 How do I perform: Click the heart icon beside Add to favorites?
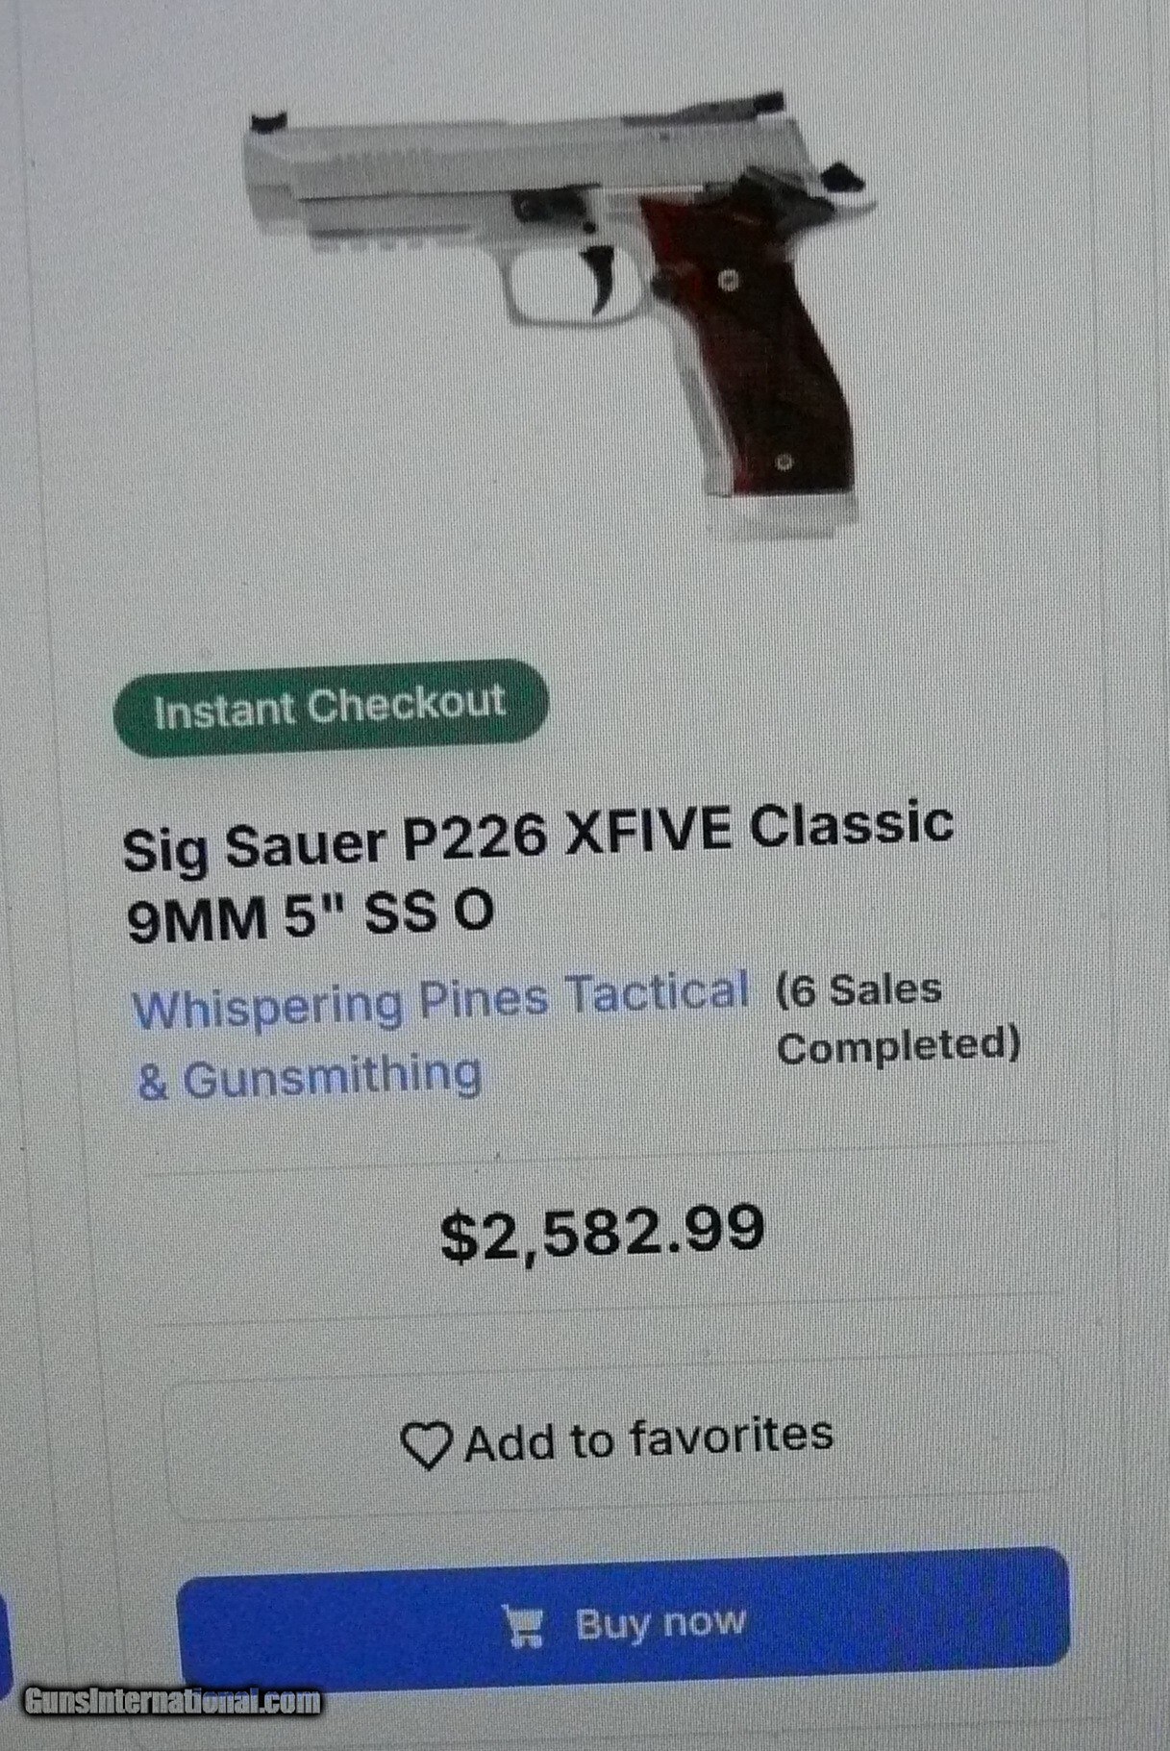click(x=426, y=1445)
